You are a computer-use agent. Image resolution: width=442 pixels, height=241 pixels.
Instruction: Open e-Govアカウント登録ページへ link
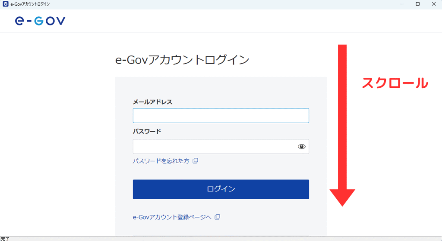coord(172,217)
